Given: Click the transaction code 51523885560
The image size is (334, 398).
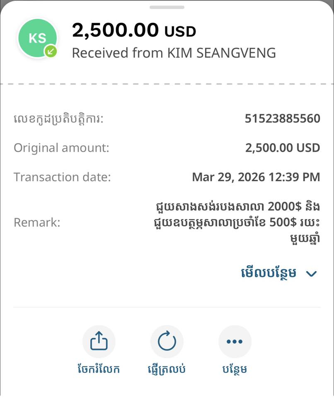Looking at the screenshot, I should coord(282,119).
